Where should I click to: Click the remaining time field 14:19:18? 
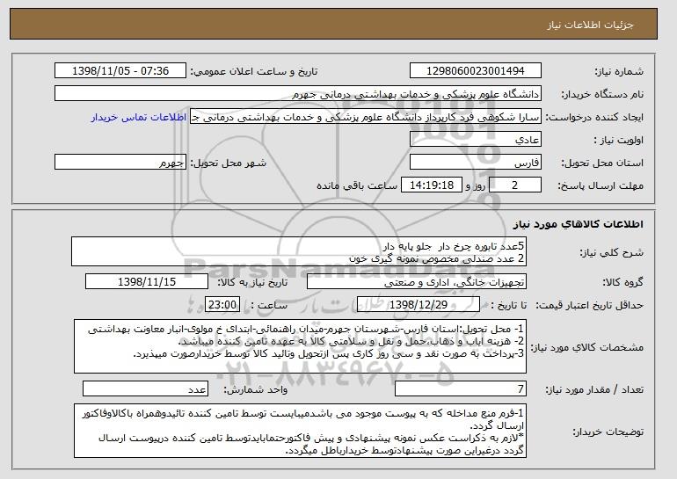click(432, 185)
